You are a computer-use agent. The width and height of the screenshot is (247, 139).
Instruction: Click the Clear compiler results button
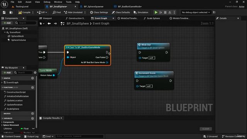[x=206, y=129]
